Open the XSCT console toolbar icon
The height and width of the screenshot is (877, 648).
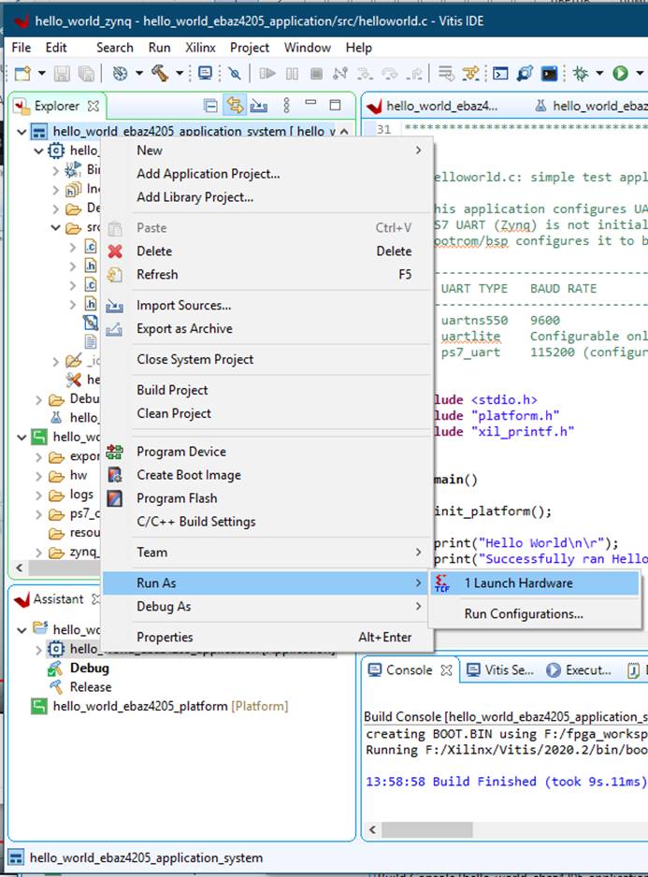[x=550, y=73]
